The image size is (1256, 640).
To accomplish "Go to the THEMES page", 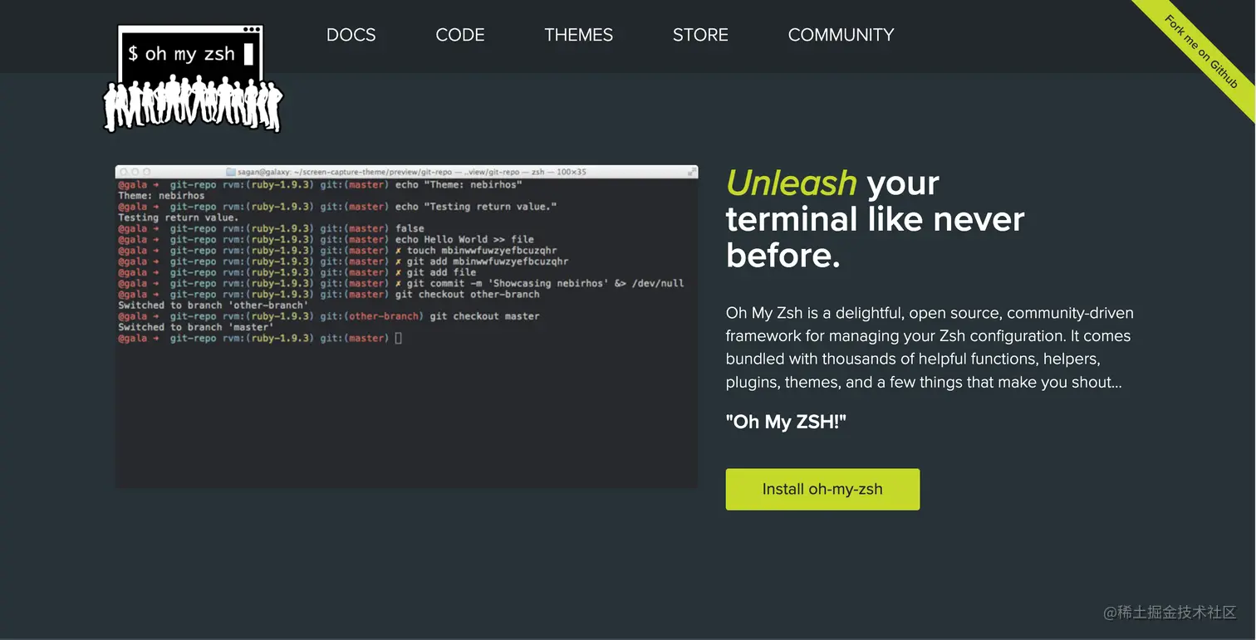I will (x=579, y=35).
